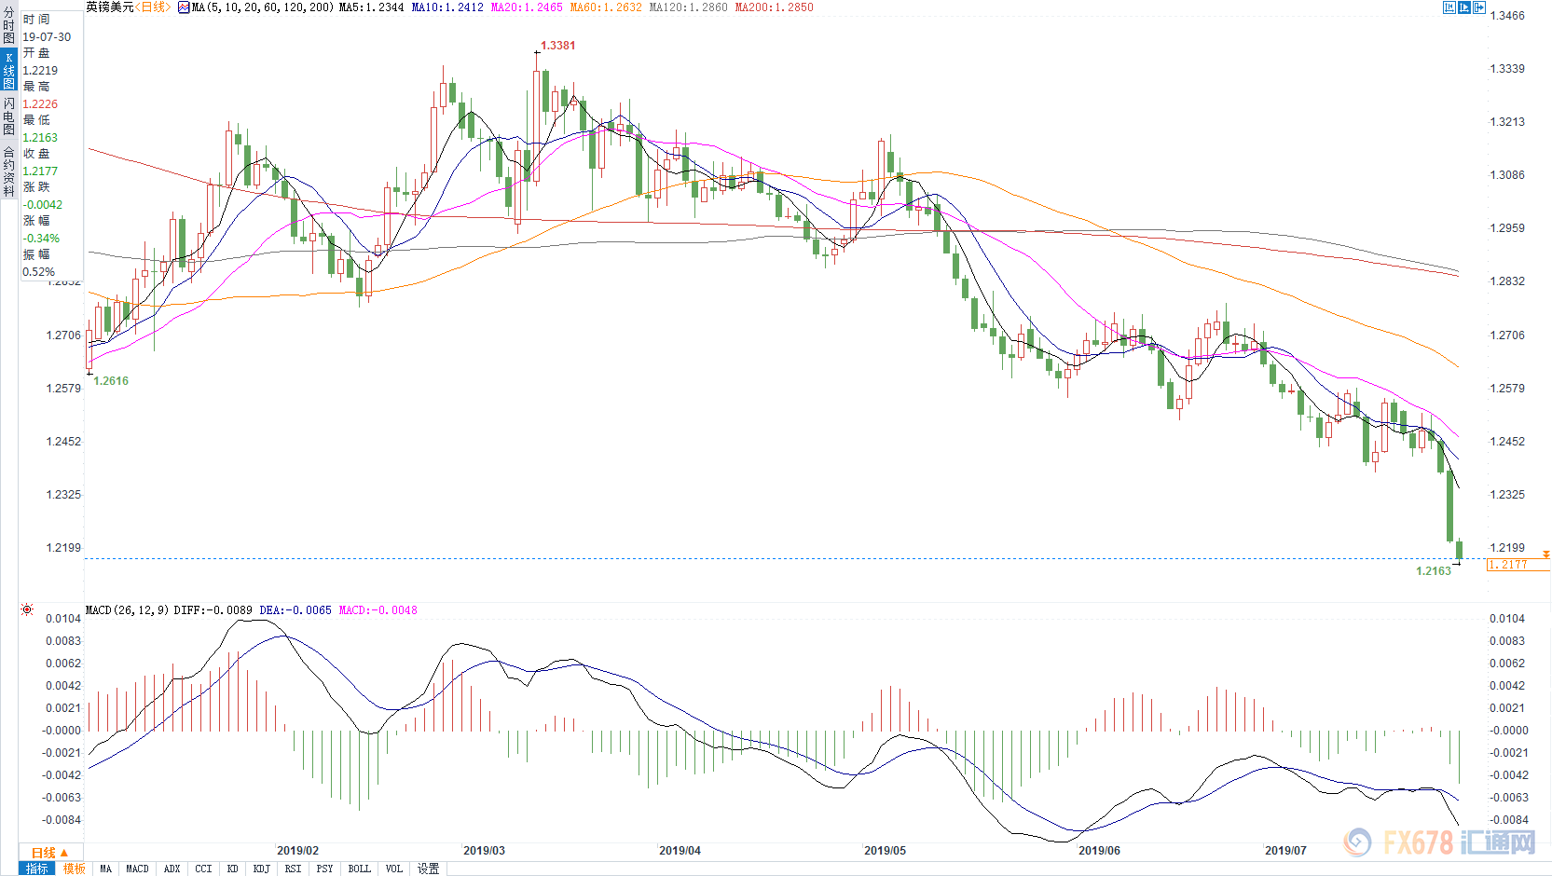Select the BOLL indicator button
Image resolution: width=1552 pixels, height=876 pixels.
360,869
